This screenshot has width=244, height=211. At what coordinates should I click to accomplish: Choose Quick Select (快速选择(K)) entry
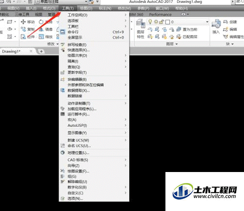pyautogui.click(x=94, y=50)
